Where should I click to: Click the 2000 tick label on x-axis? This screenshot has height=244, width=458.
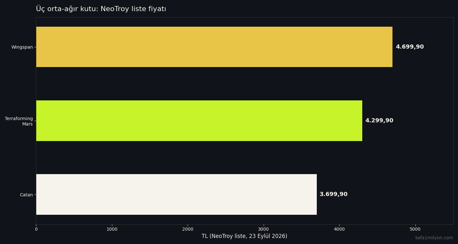(188, 229)
